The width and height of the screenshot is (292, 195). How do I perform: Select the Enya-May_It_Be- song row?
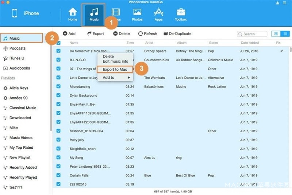pyautogui.click(x=171, y=104)
